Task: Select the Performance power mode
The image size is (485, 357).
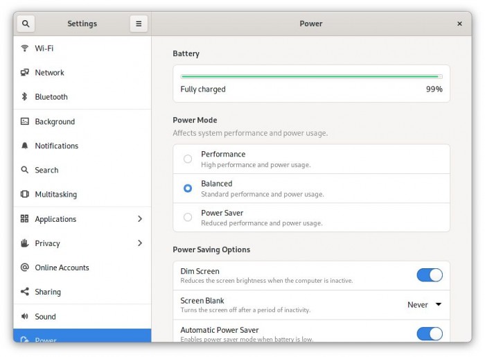Action: coord(188,159)
